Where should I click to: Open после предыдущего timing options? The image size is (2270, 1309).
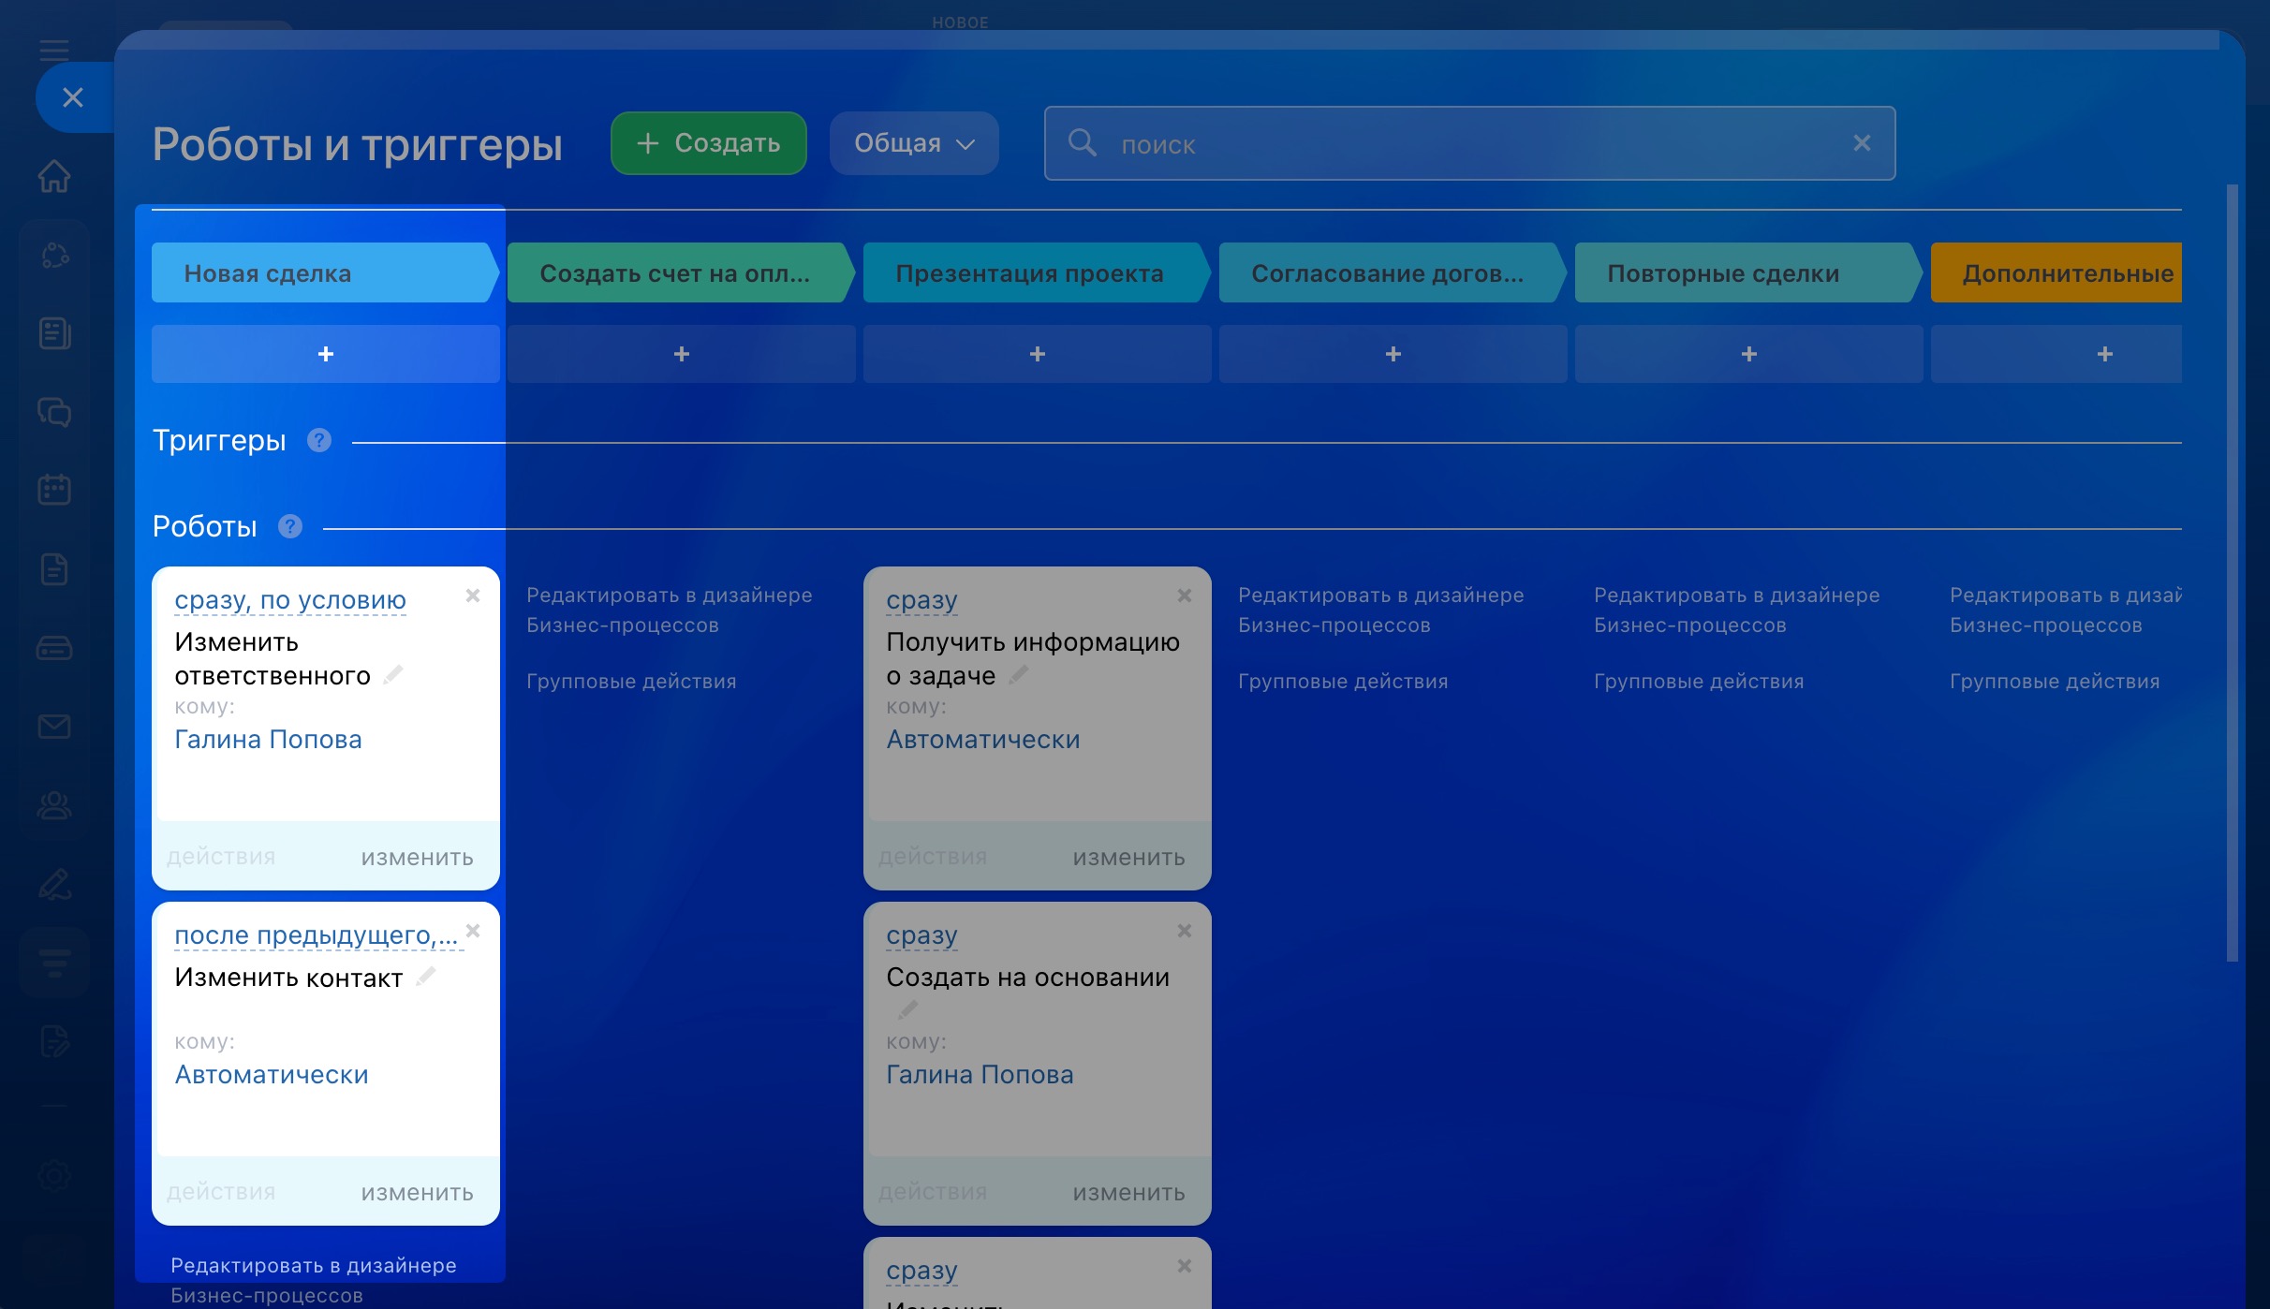pyautogui.click(x=316, y=935)
